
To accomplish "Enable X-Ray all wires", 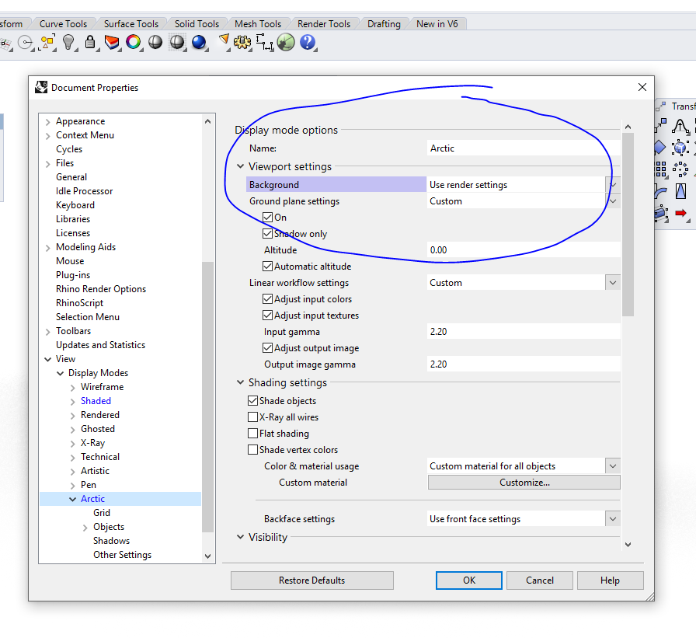I will [252, 417].
